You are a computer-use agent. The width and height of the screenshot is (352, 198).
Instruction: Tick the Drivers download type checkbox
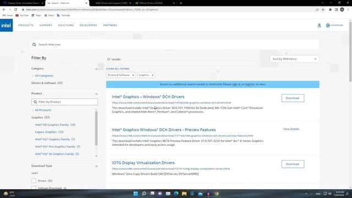click(x=34, y=181)
